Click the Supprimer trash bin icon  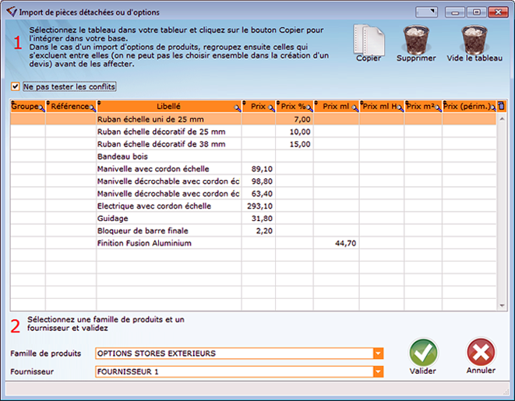click(x=417, y=40)
